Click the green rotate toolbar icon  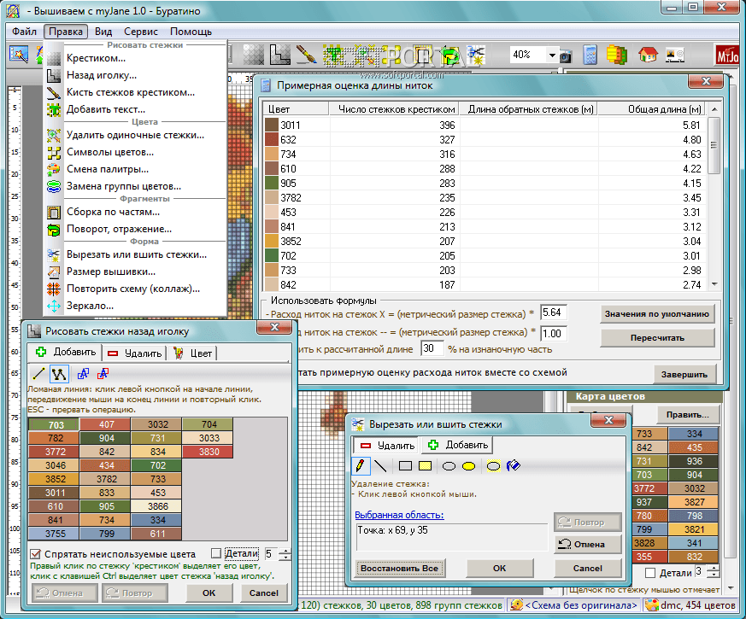pos(449,55)
